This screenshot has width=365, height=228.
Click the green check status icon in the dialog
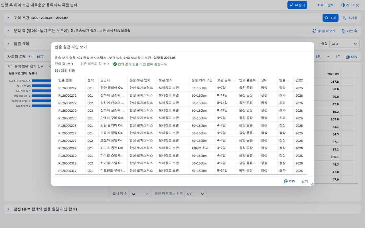[115, 64]
